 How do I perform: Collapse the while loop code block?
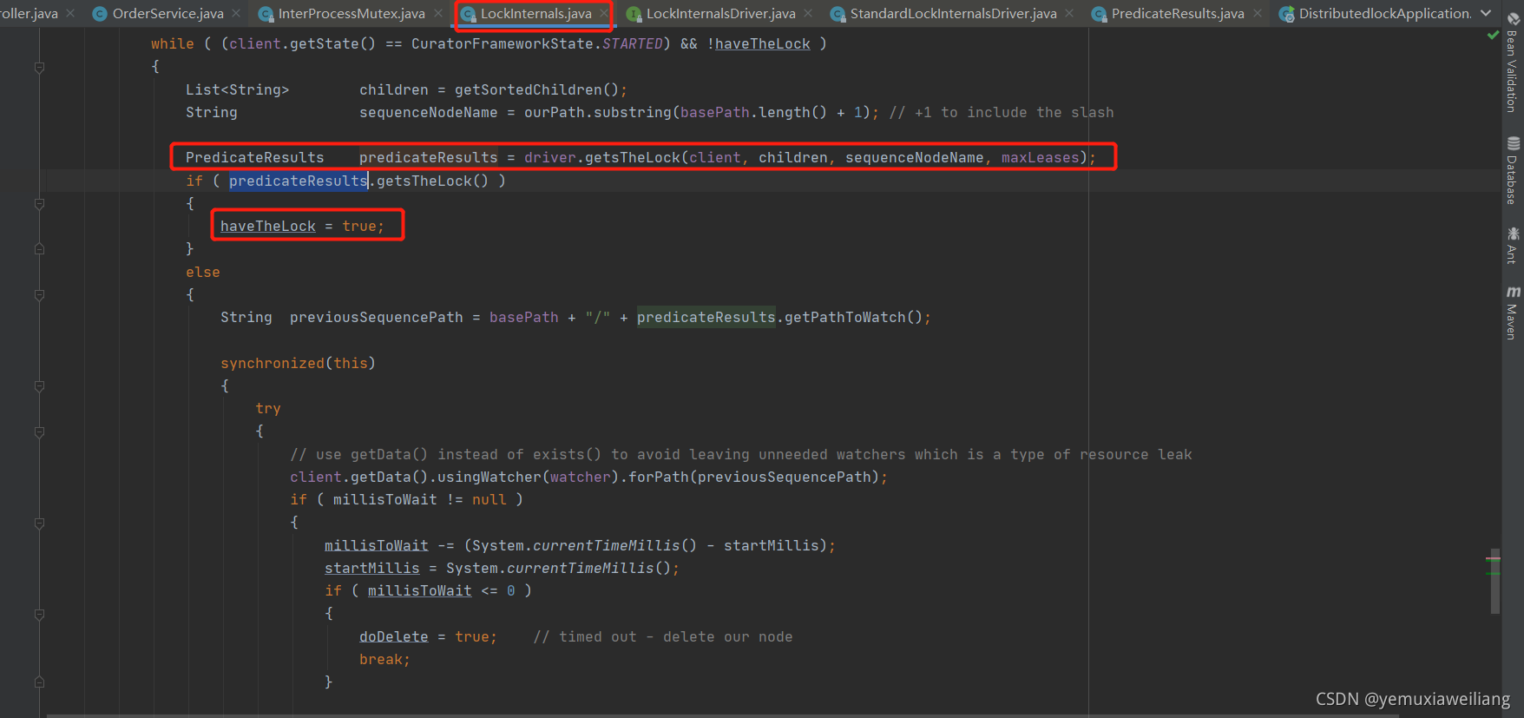click(39, 67)
